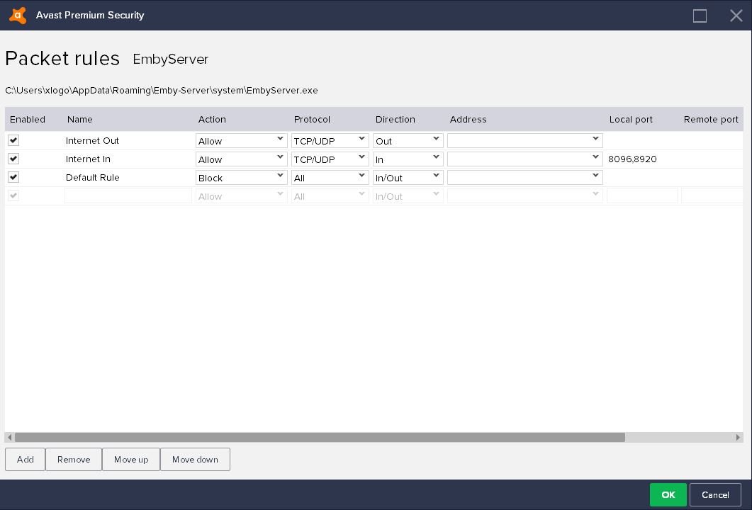
Task: Click the left arrow of horizontal scrollbar
Action: tap(9, 438)
